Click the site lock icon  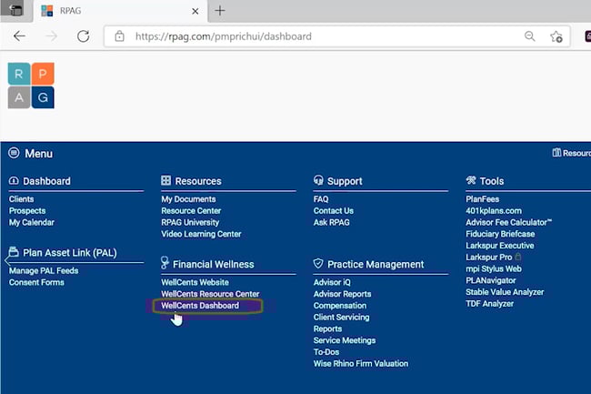[x=119, y=36]
